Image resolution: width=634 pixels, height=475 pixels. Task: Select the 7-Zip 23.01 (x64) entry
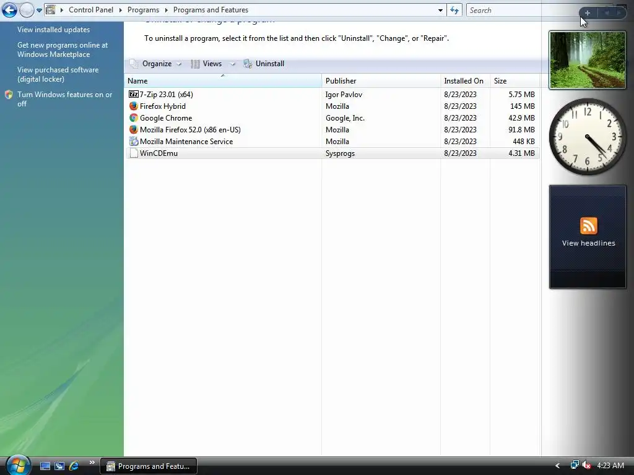pos(332,94)
